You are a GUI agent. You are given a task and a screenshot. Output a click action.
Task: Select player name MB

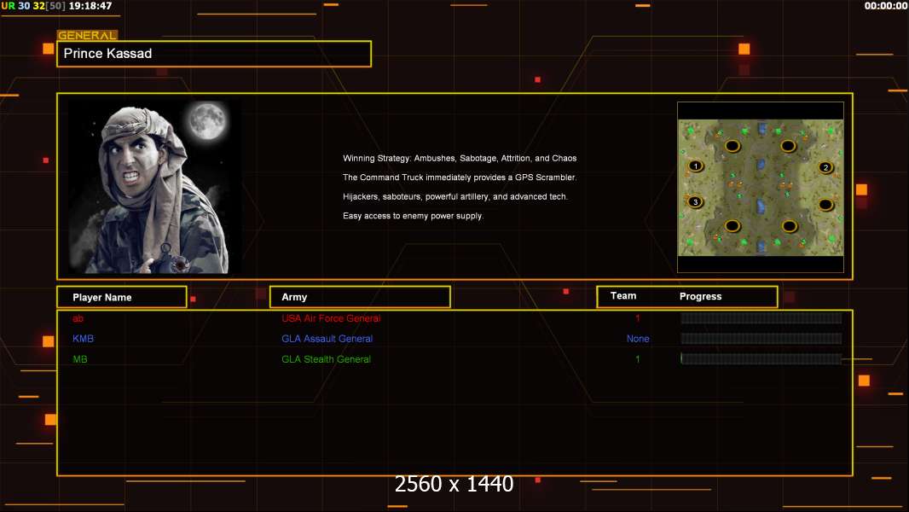click(x=80, y=359)
